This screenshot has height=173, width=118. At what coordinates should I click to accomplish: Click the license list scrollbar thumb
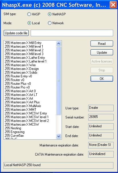[x=58, y=81]
